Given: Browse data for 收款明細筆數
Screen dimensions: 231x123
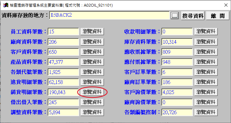Looking at the screenshot, I should [x=206, y=31].
